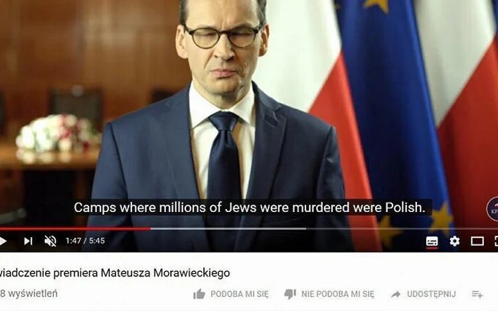The image size is (498, 311).
Task: Click the thumbs-up icon
Action: point(199,294)
